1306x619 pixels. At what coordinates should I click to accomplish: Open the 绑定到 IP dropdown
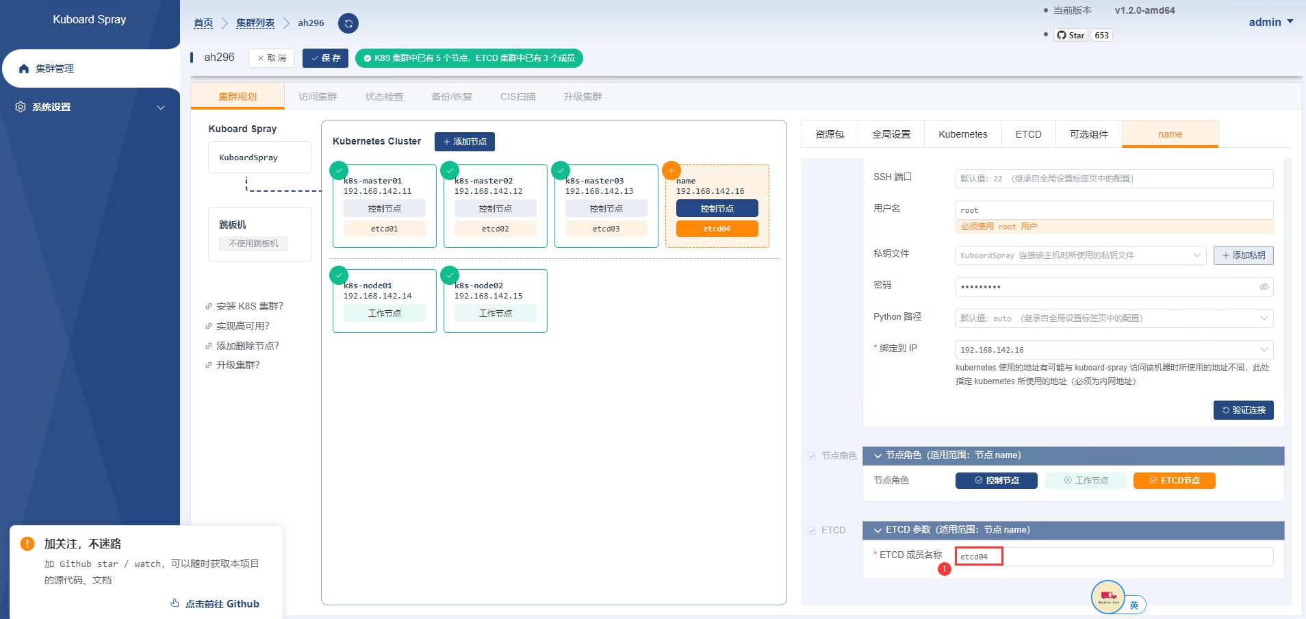click(x=1114, y=350)
